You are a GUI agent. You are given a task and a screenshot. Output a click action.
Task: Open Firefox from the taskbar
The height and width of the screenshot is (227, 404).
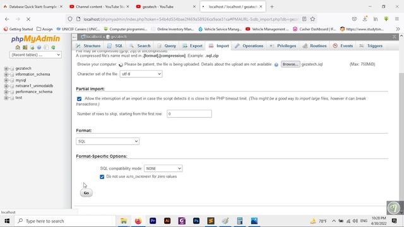pyautogui.click(x=138, y=221)
